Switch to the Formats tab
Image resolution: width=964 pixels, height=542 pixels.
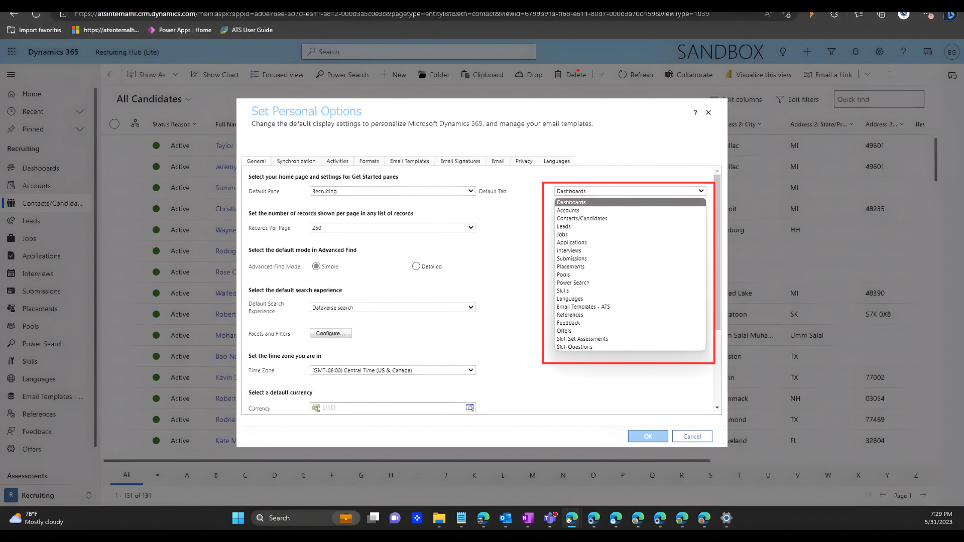pos(369,161)
